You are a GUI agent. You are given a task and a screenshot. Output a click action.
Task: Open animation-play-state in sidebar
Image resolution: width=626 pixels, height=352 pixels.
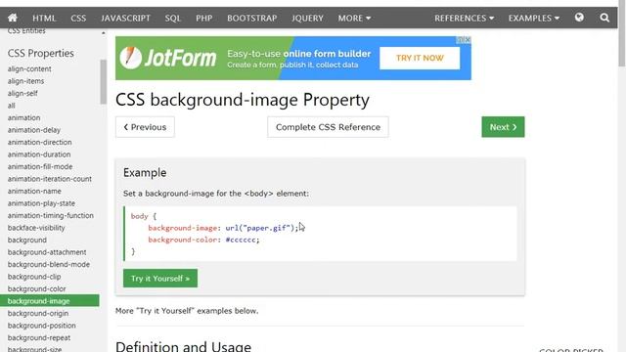point(41,203)
